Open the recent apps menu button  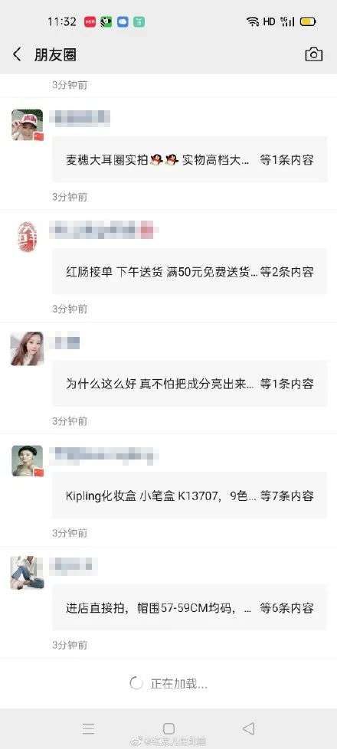(88, 728)
